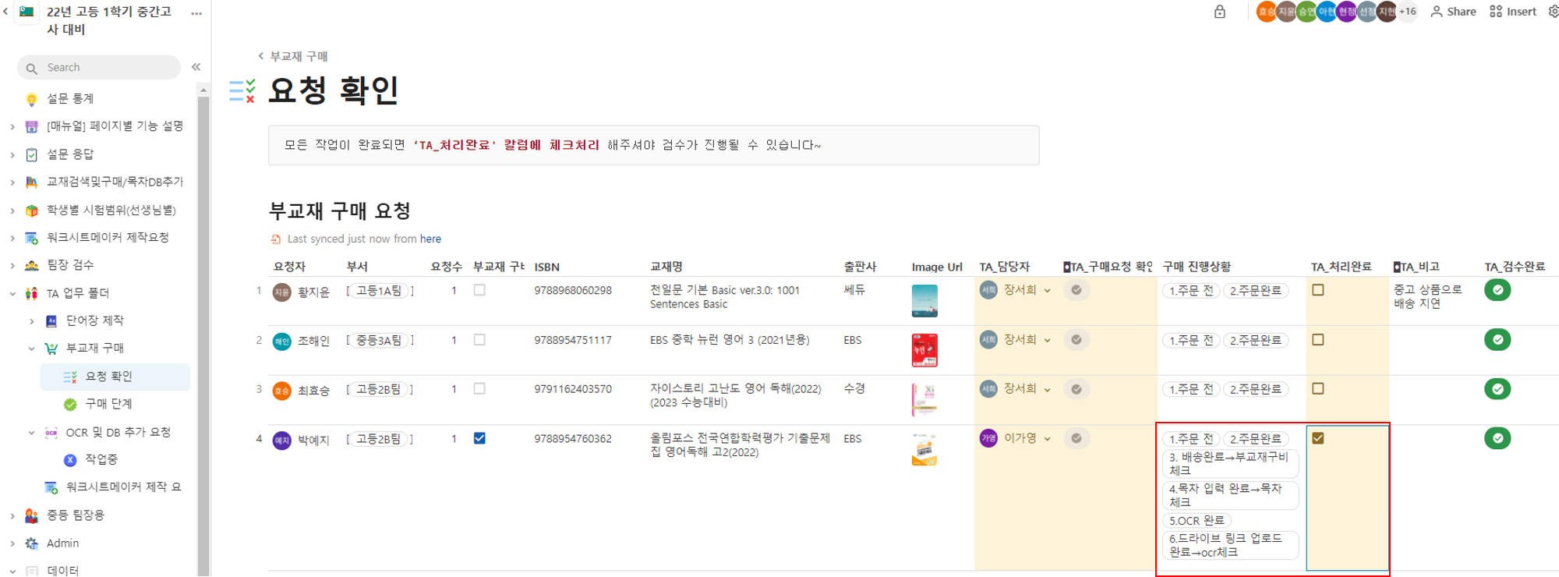Image resolution: width=1559 pixels, height=577 pixels.
Task: Open TA_담당자 dropdown in 조해인 row
Action: tap(1047, 340)
